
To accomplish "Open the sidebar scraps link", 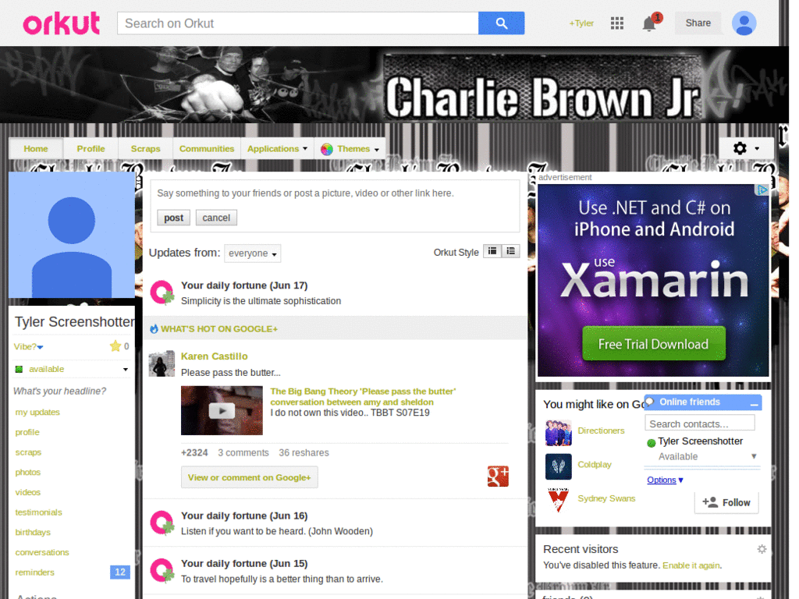I will pos(28,452).
